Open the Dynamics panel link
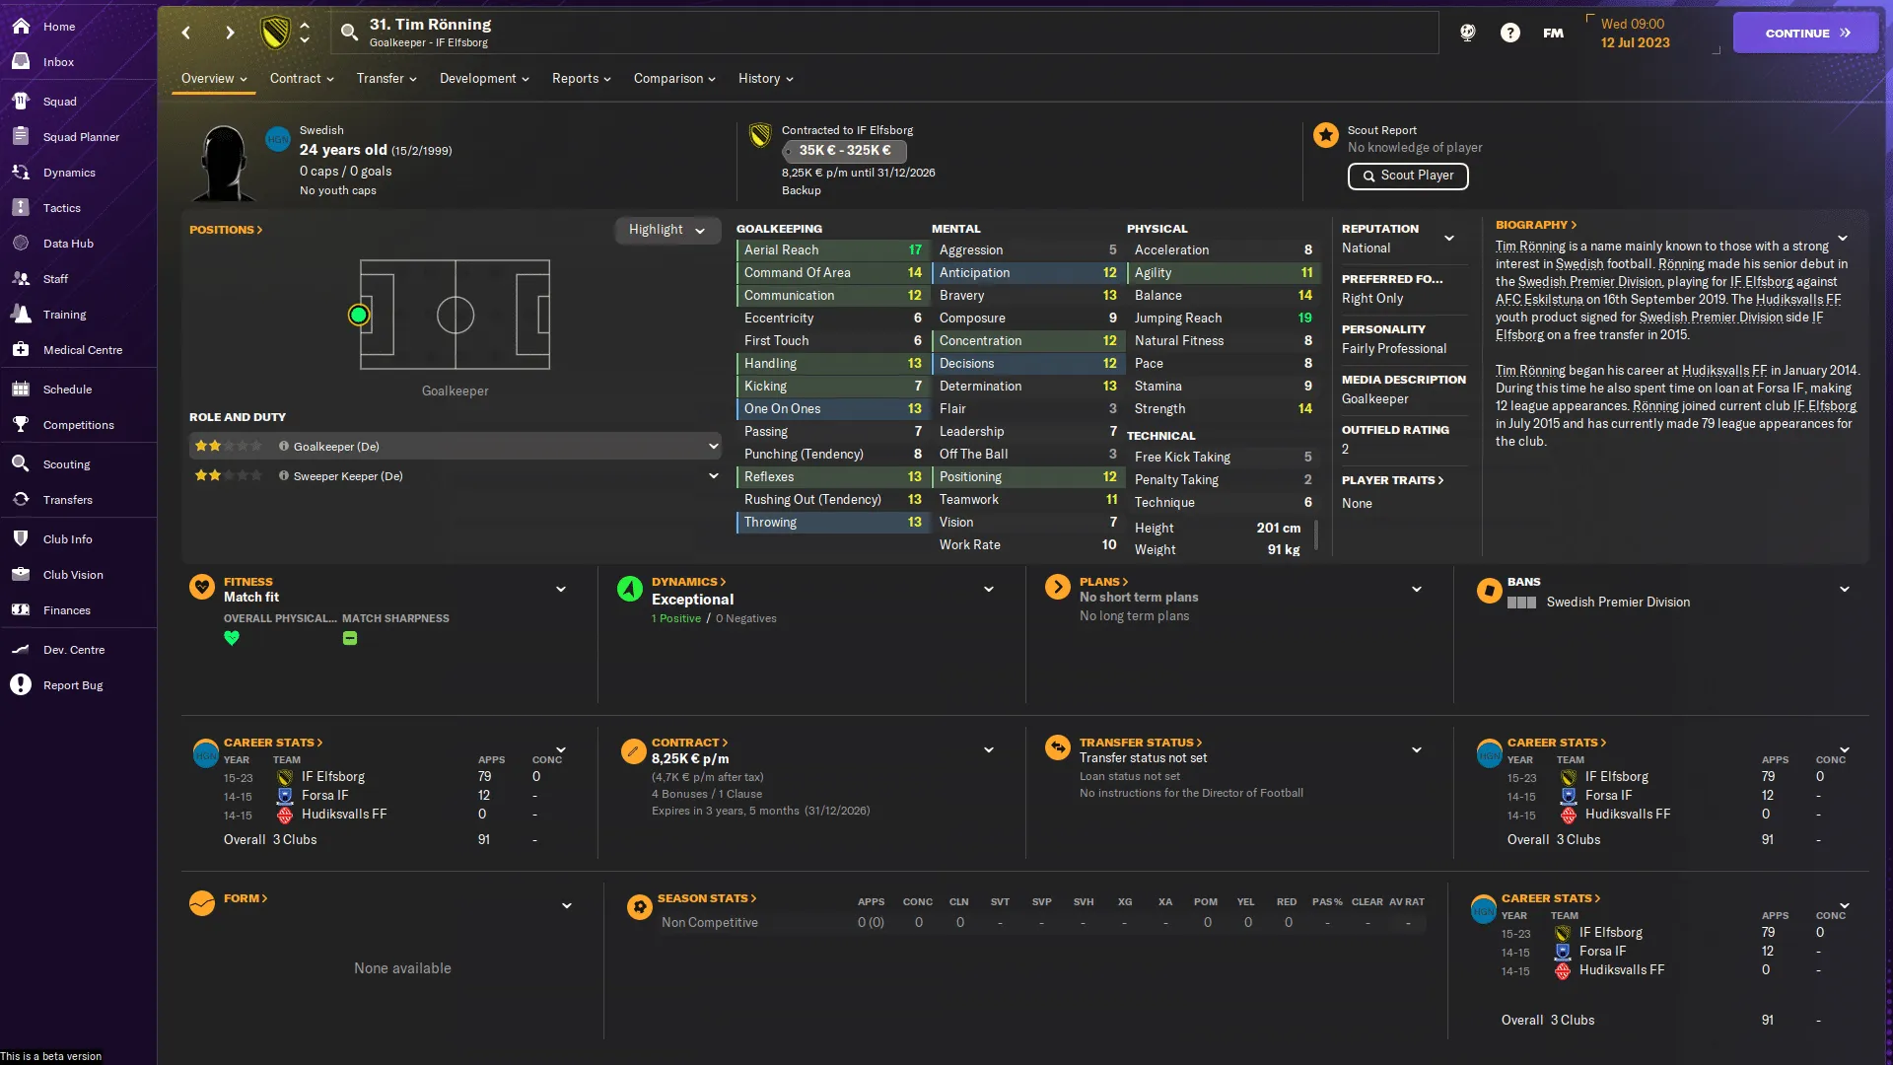This screenshot has width=1893, height=1065. (688, 582)
